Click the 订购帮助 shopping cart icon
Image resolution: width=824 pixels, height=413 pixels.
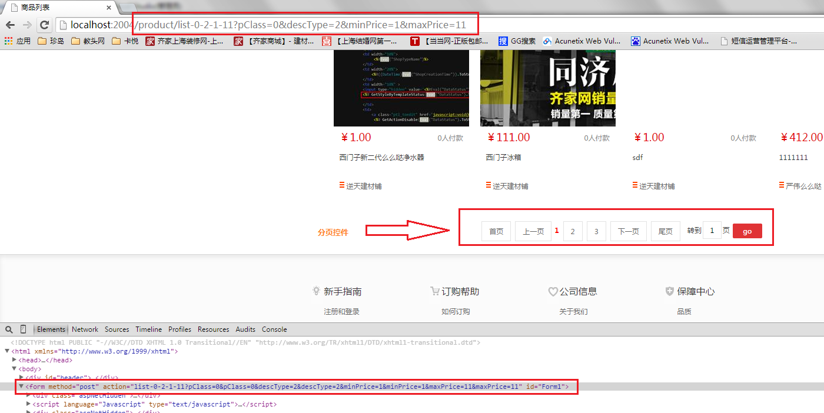435,291
